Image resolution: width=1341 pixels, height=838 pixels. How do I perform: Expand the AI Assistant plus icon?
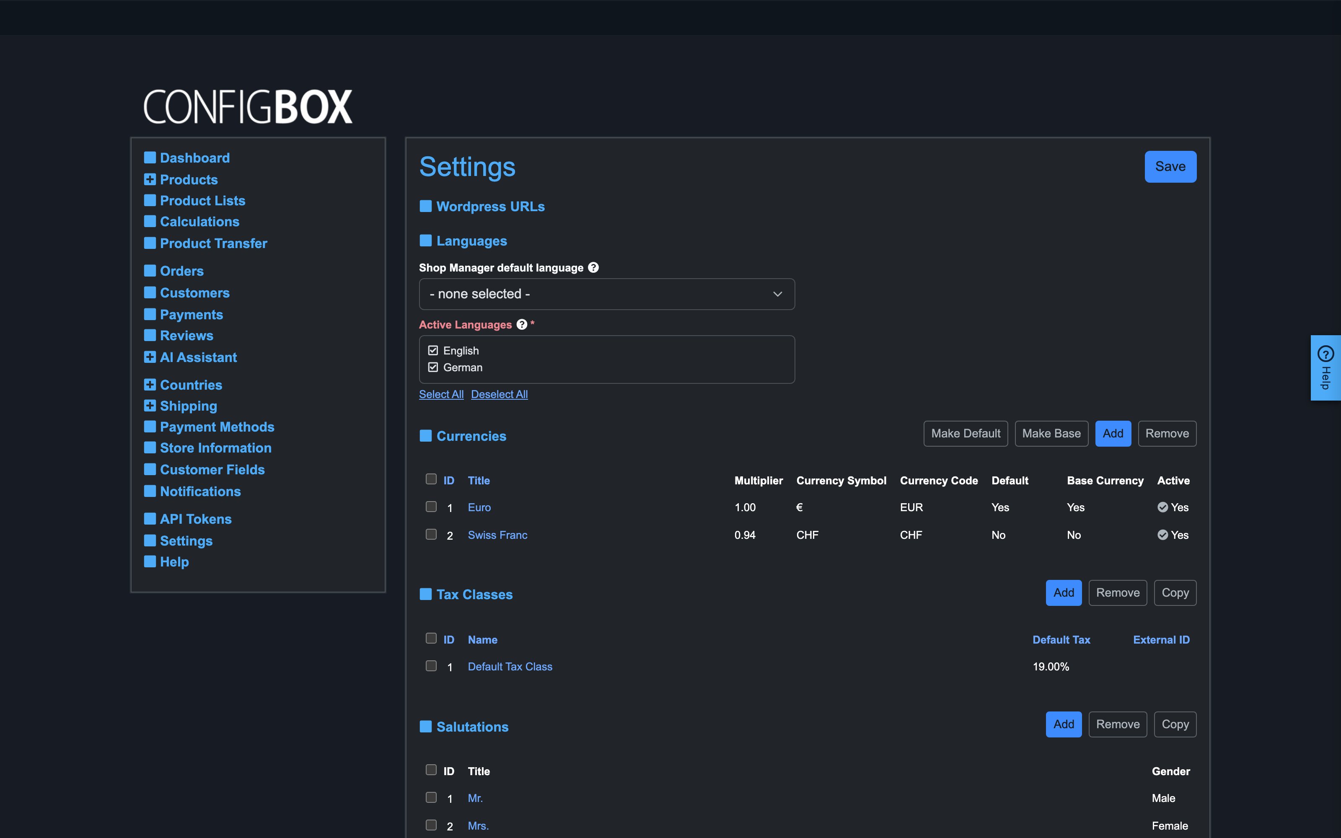tap(150, 357)
